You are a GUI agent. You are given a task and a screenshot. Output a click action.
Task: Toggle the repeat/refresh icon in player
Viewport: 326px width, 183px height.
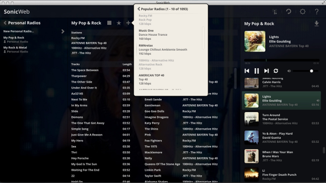point(276,71)
